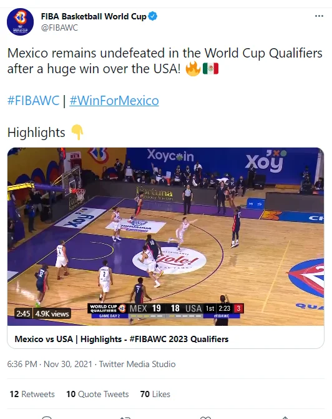This screenshot has width=332, height=419.
Task: Click the MEX 19 - 18 USA scoreboard overlay
Action: [x=166, y=311]
